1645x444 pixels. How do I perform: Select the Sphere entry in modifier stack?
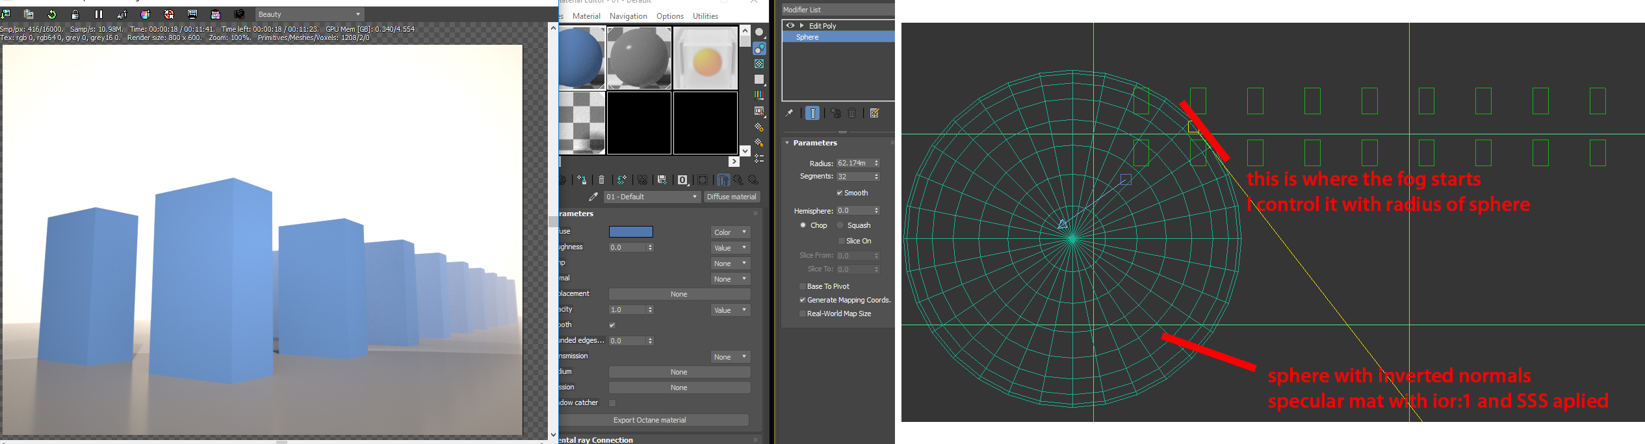[x=838, y=37]
